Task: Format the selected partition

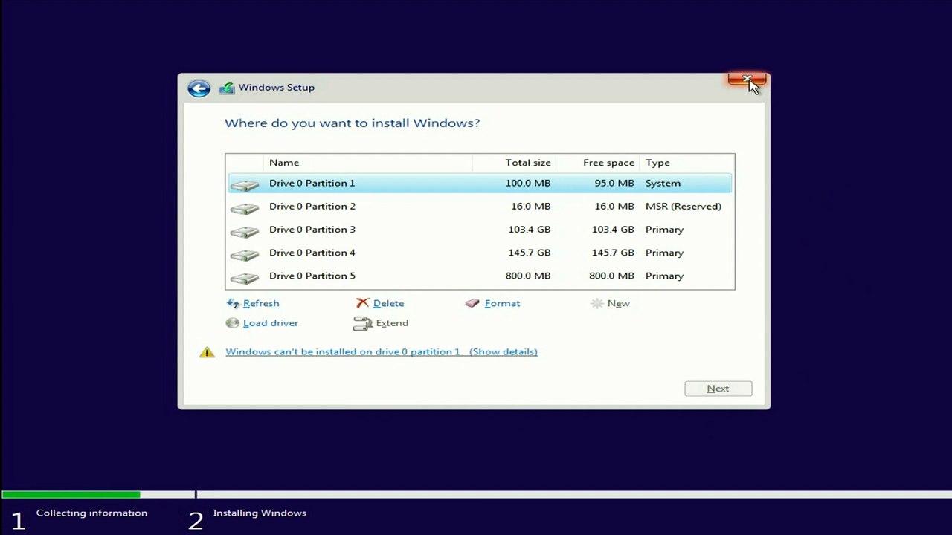Action: coord(502,303)
